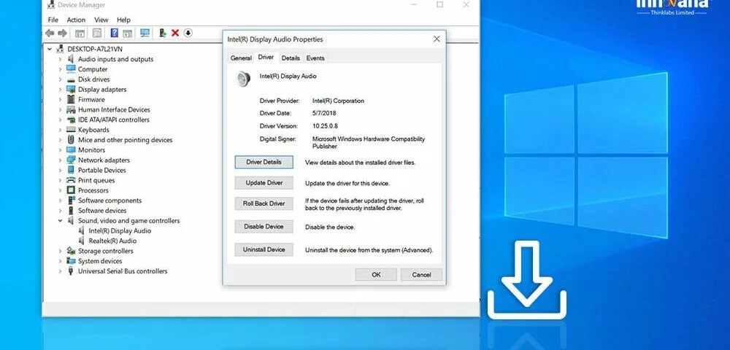The width and height of the screenshot is (730, 350).
Task: Open the Events tab
Action: click(x=315, y=58)
